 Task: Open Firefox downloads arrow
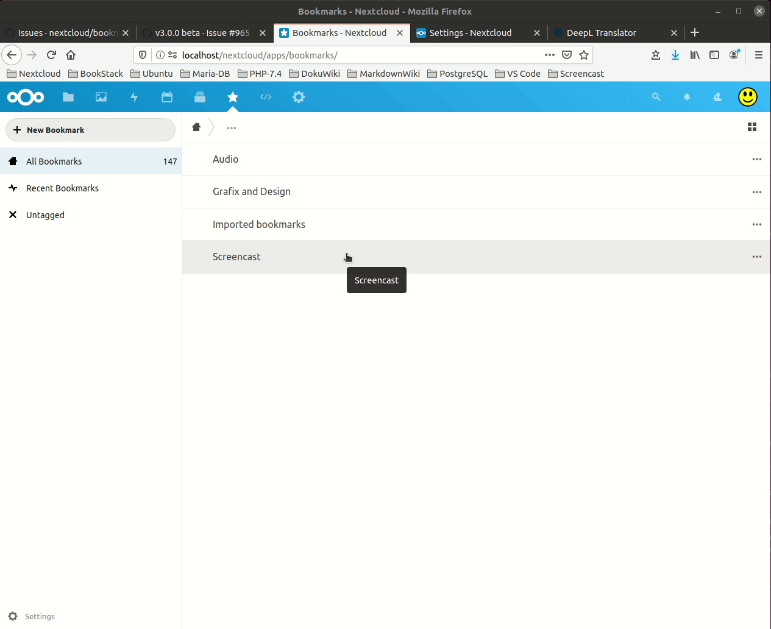coord(675,55)
